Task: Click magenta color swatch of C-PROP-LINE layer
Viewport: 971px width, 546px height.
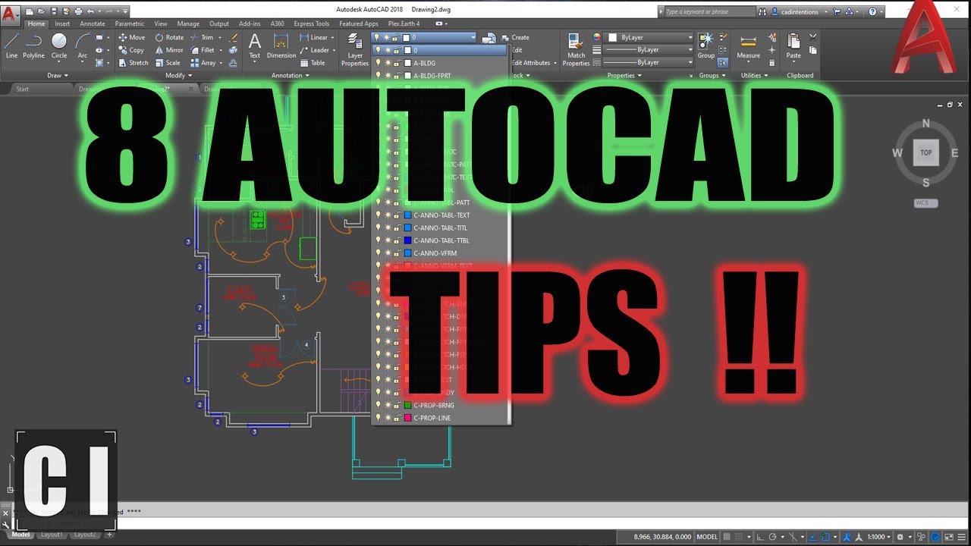Action: click(407, 418)
